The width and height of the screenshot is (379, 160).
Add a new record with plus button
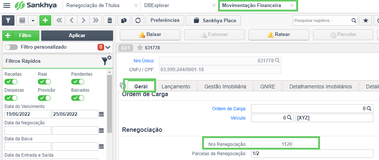click(x=45, y=20)
